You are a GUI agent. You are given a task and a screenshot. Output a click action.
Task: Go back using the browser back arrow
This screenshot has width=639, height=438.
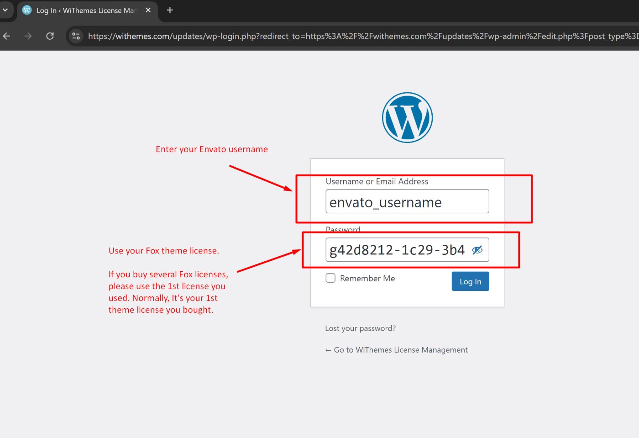7,36
